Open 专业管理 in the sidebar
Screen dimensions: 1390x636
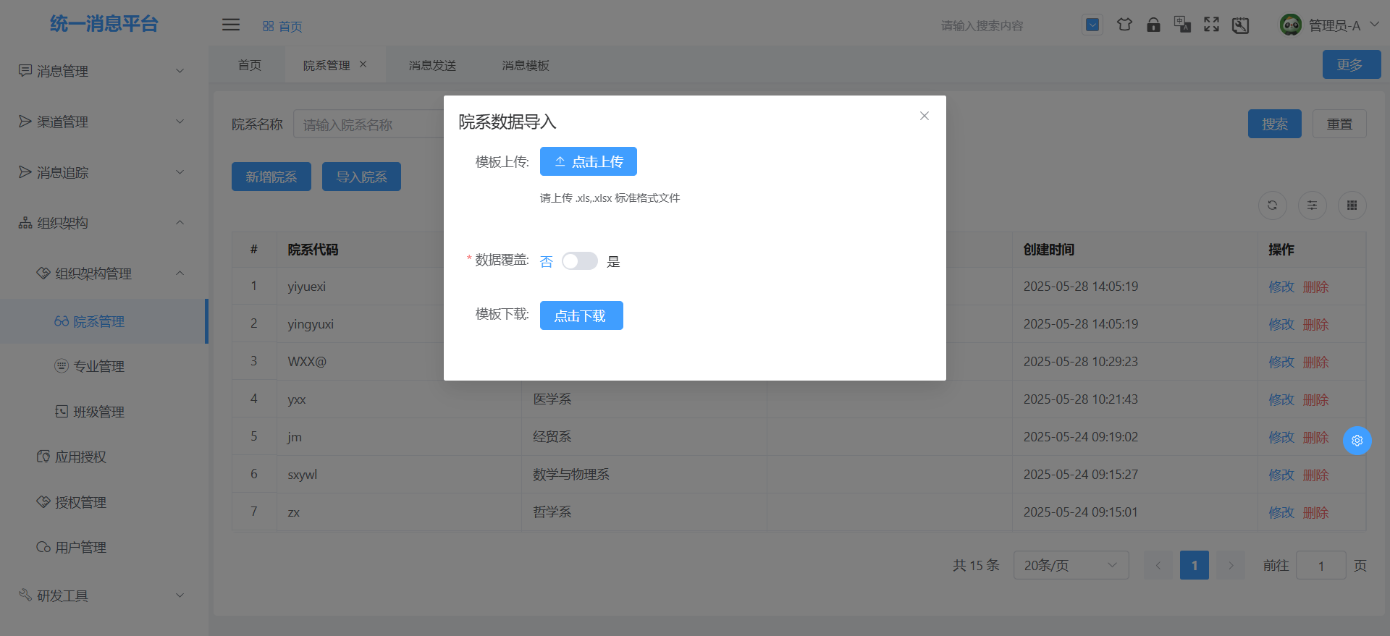pos(104,366)
